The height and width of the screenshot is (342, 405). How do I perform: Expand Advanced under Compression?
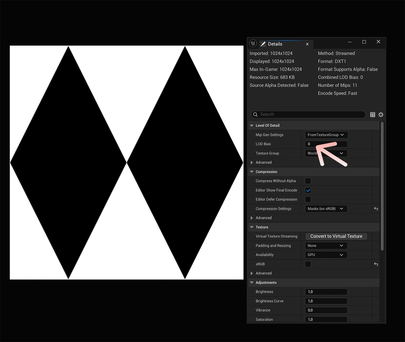tap(252, 218)
